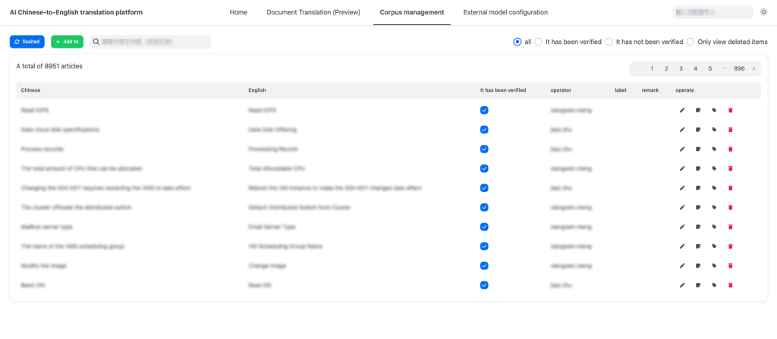Switch to Document Translation (Preview) tab
The image size is (777, 339).
click(313, 13)
